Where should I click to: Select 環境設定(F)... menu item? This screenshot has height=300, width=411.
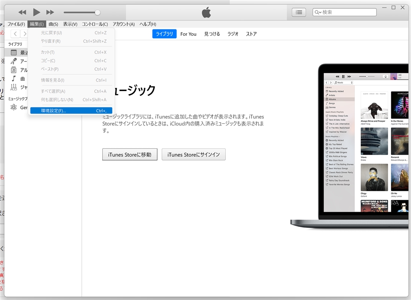(71, 111)
